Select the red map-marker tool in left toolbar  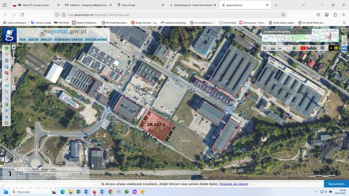(6, 73)
